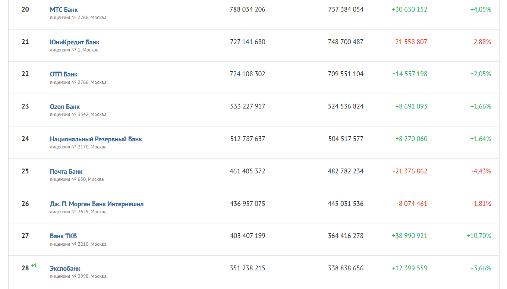
Task: Click the 524 536 824 figure in Ozon row
Action: (346, 106)
